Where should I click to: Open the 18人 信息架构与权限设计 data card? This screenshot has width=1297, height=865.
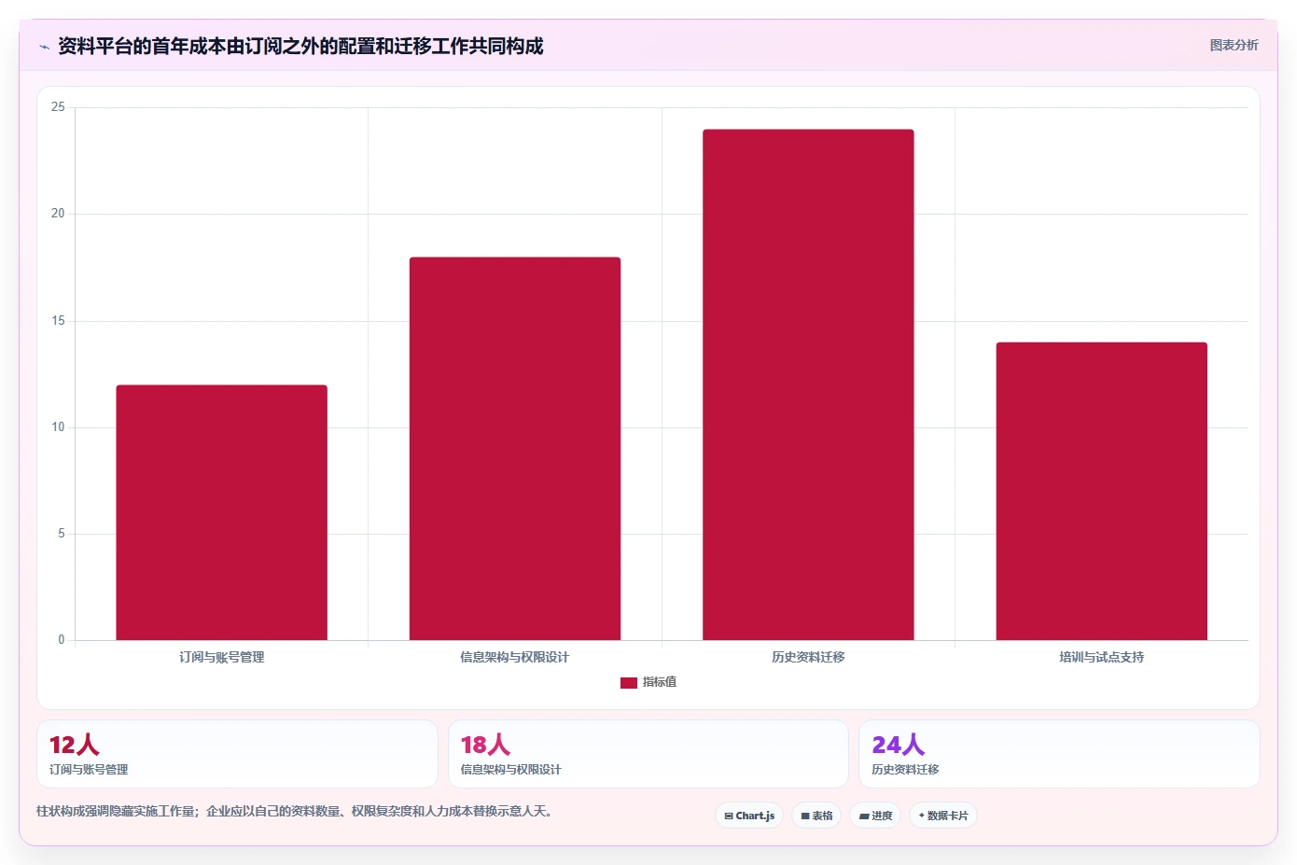[x=648, y=754]
